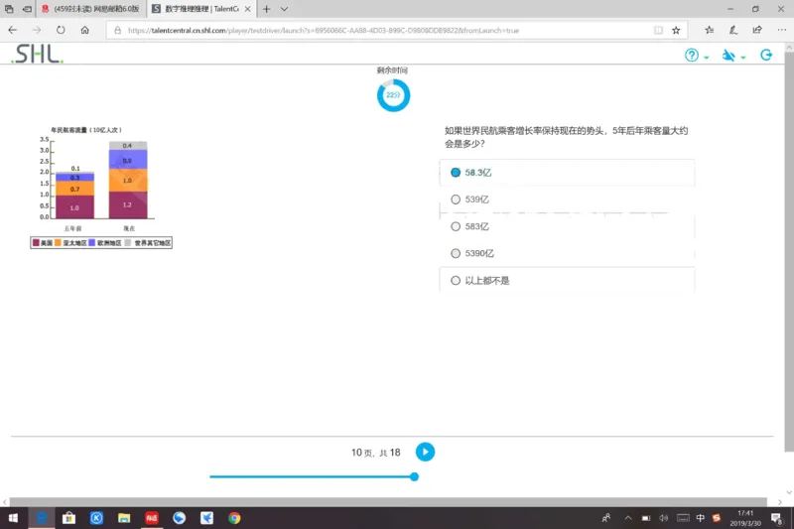Viewport: 794px width, 529px height.
Task: Open the Windows Start menu
Action: click(13, 518)
